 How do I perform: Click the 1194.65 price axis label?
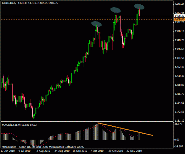pyautogui.click(x=179, y=103)
